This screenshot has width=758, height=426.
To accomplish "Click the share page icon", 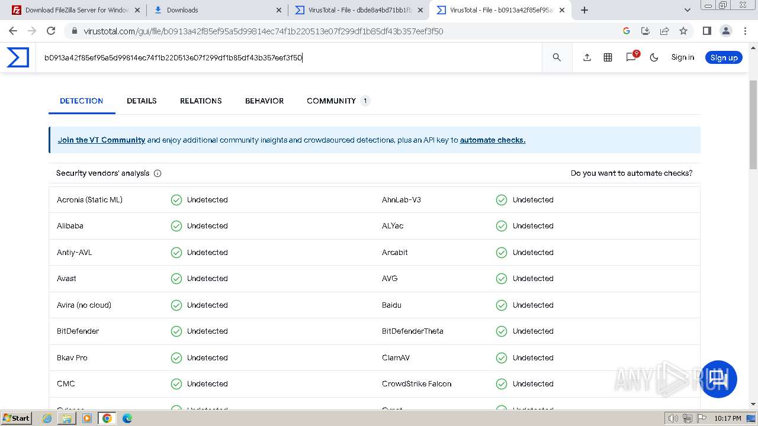I will click(664, 31).
